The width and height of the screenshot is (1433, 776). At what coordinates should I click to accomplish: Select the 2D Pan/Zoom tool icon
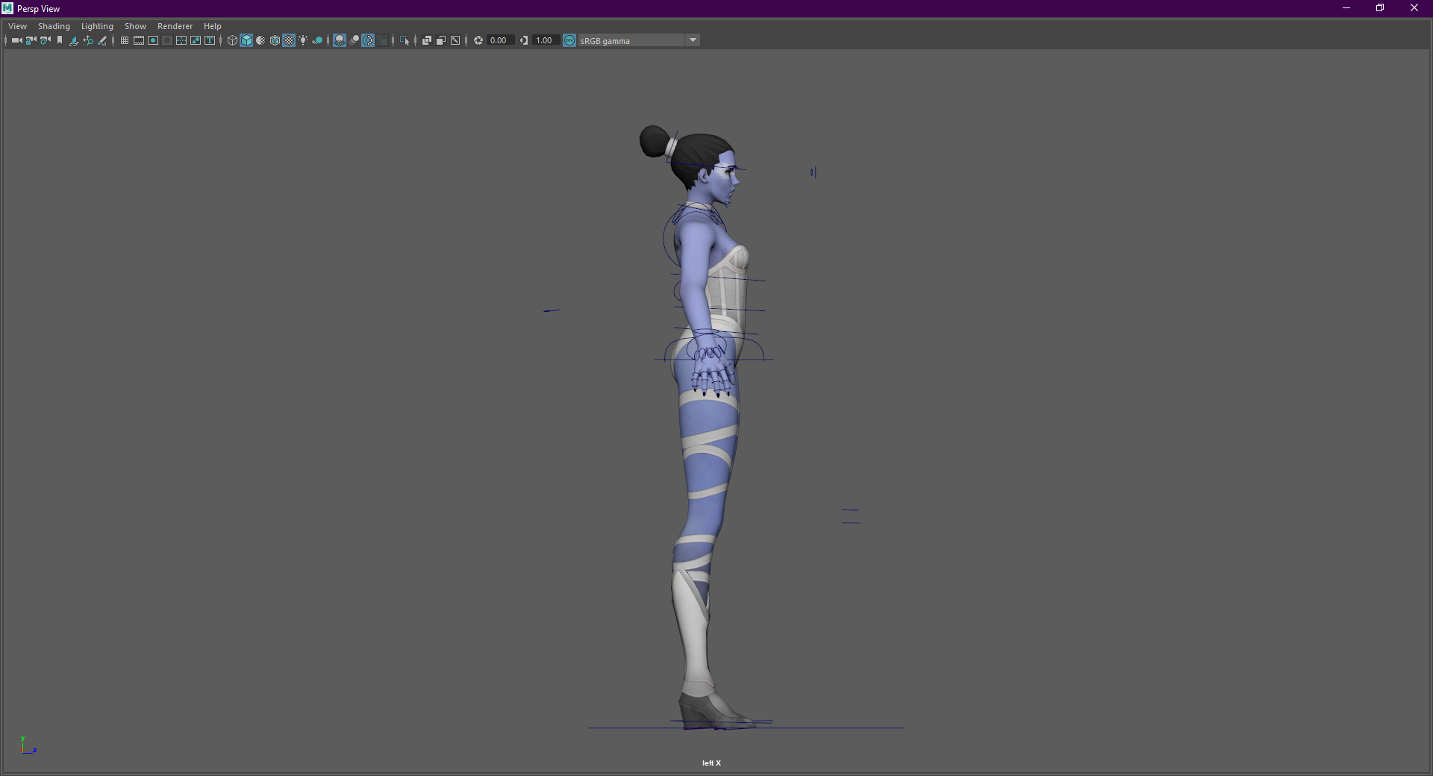coord(88,40)
